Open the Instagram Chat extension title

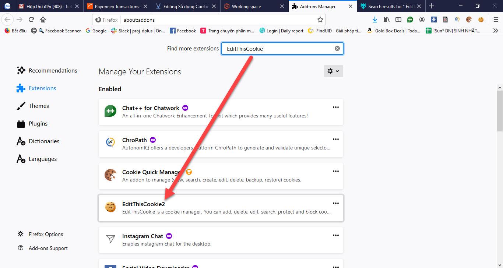click(143, 236)
